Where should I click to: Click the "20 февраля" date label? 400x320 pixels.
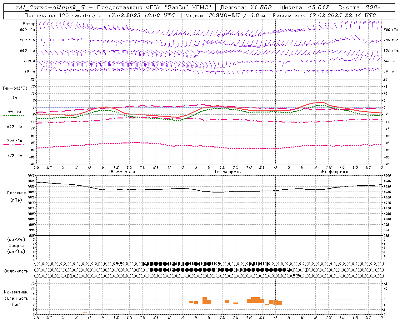click(x=334, y=172)
